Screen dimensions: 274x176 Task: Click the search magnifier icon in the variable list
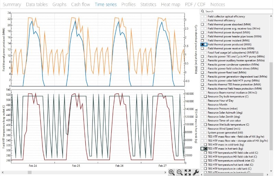[x=202, y=11]
